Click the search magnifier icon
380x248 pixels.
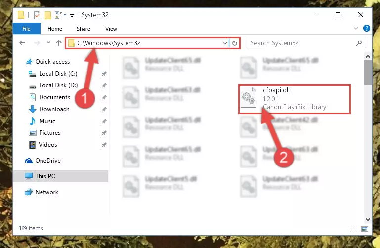click(x=359, y=43)
